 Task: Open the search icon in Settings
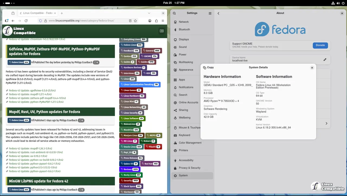(x=174, y=13)
